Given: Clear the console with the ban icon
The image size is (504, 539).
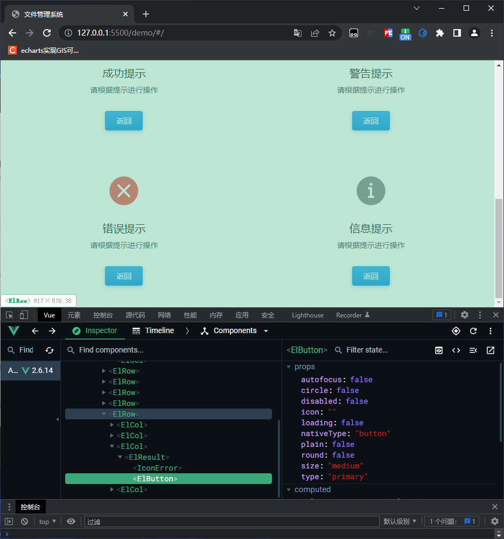Looking at the screenshot, I should (24, 521).
